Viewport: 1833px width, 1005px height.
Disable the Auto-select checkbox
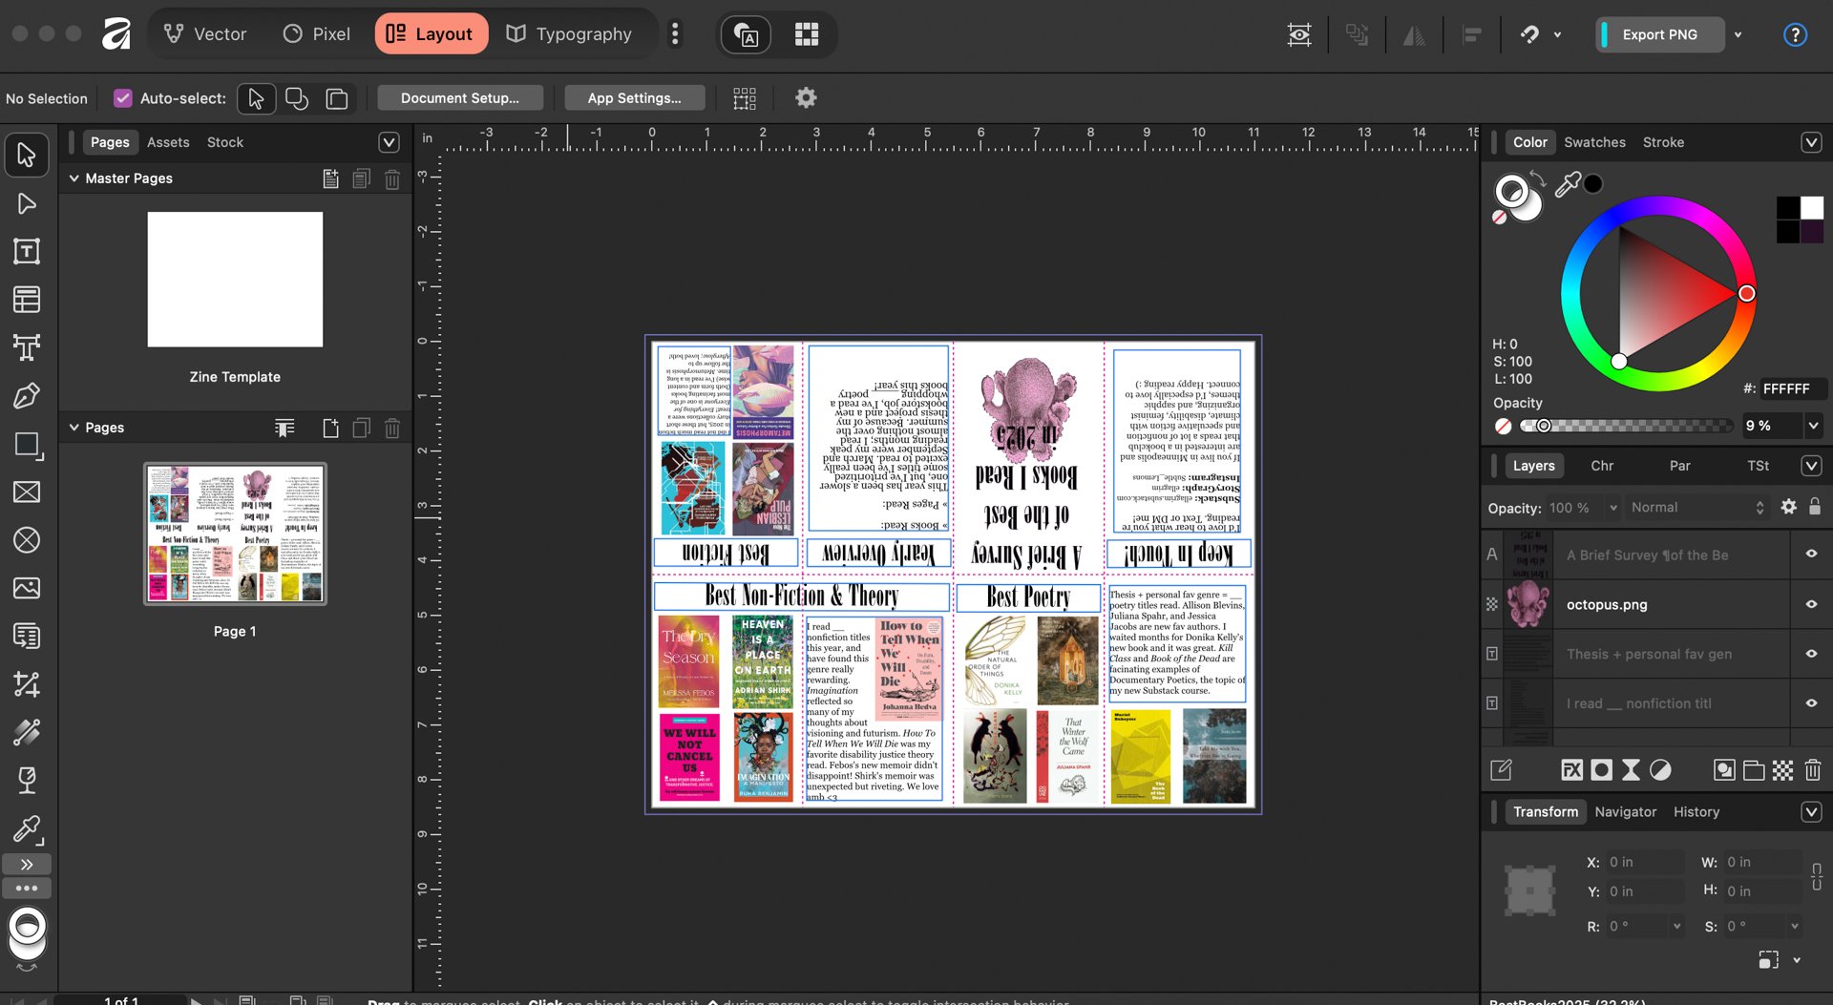[x=122, y=97]
